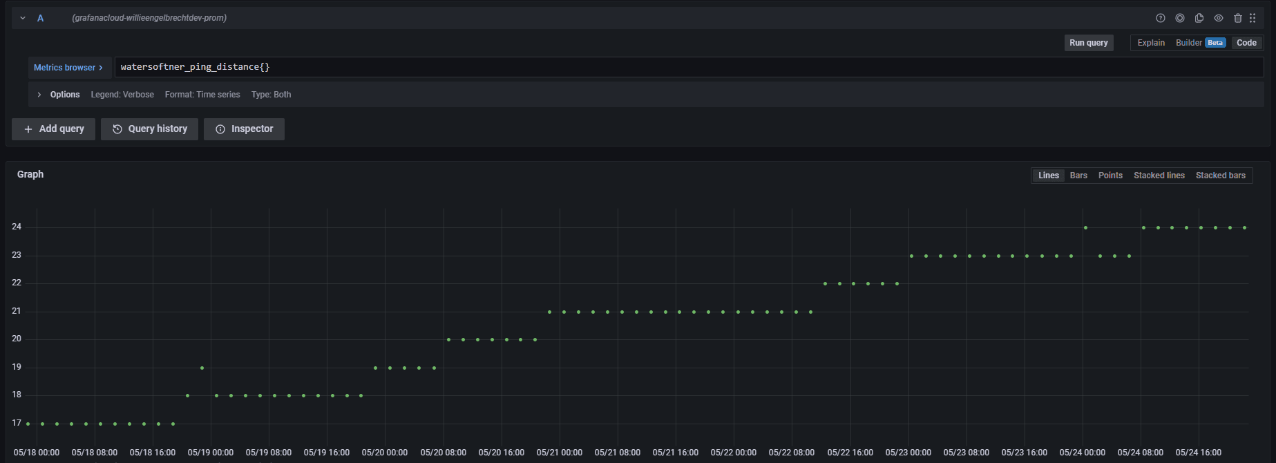Duplicate query A with the copy icon

point(1199,18)
